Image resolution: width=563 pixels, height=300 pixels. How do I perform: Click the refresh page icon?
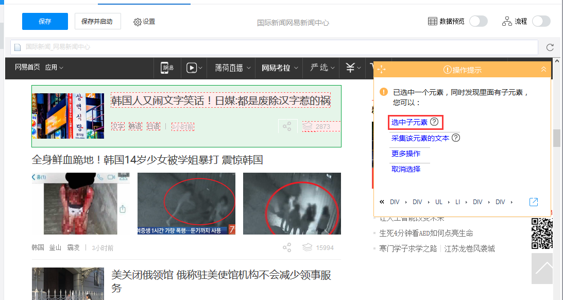pyautogui.click(x=550, y=47)
